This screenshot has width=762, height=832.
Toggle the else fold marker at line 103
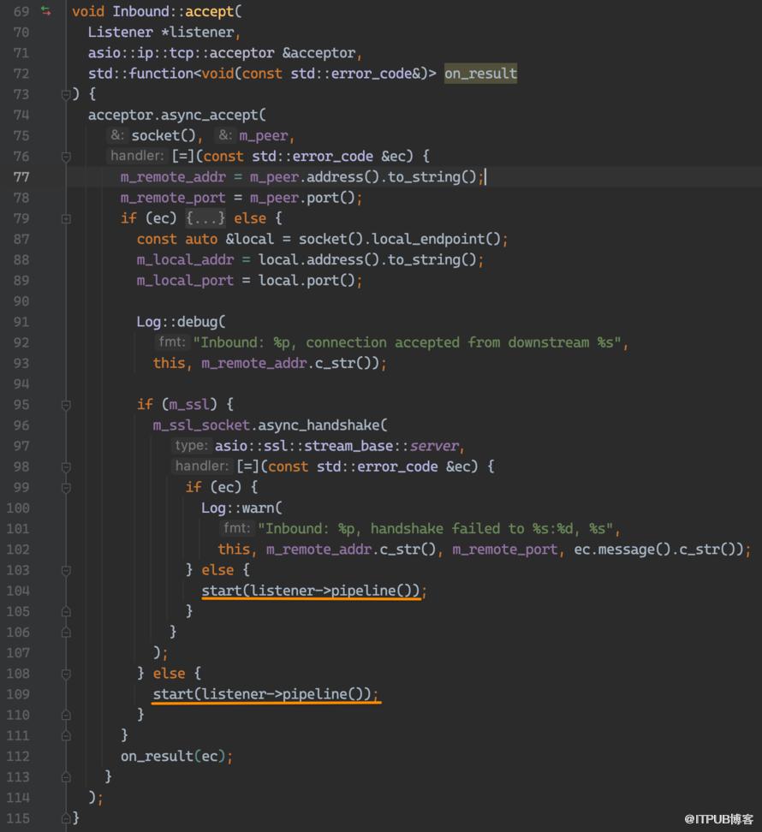pos(66,570)
